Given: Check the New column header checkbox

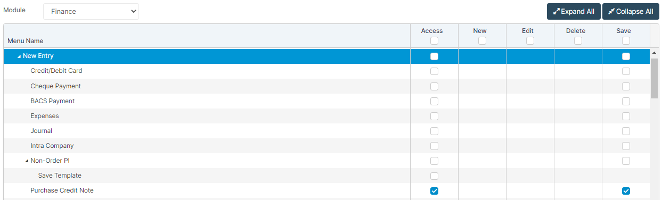Looking at the screenshot, I should click(482, 41).
